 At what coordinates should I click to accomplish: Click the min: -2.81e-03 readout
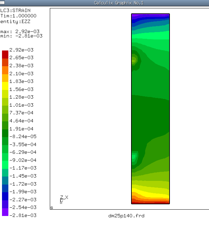coord(21,36)
